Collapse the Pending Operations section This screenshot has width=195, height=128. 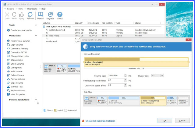coord(36,100)
